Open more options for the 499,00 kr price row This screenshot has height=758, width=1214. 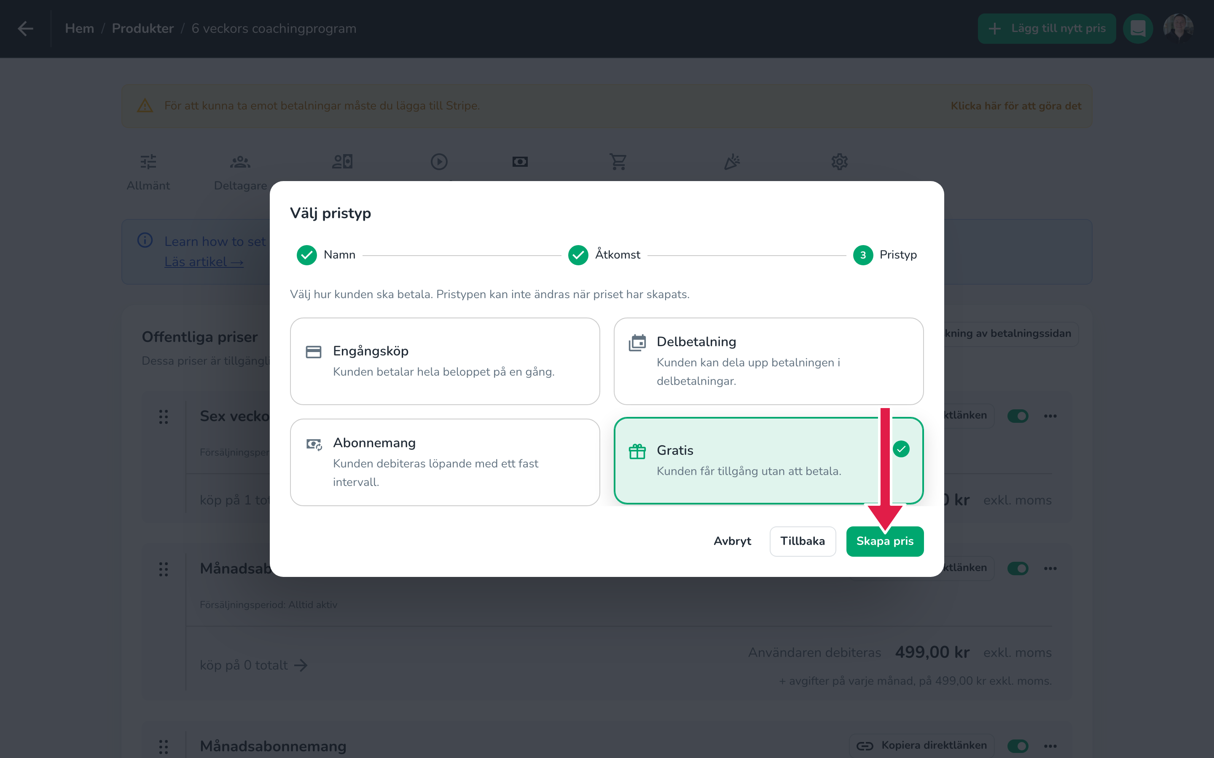click(x=1050, y=568)
